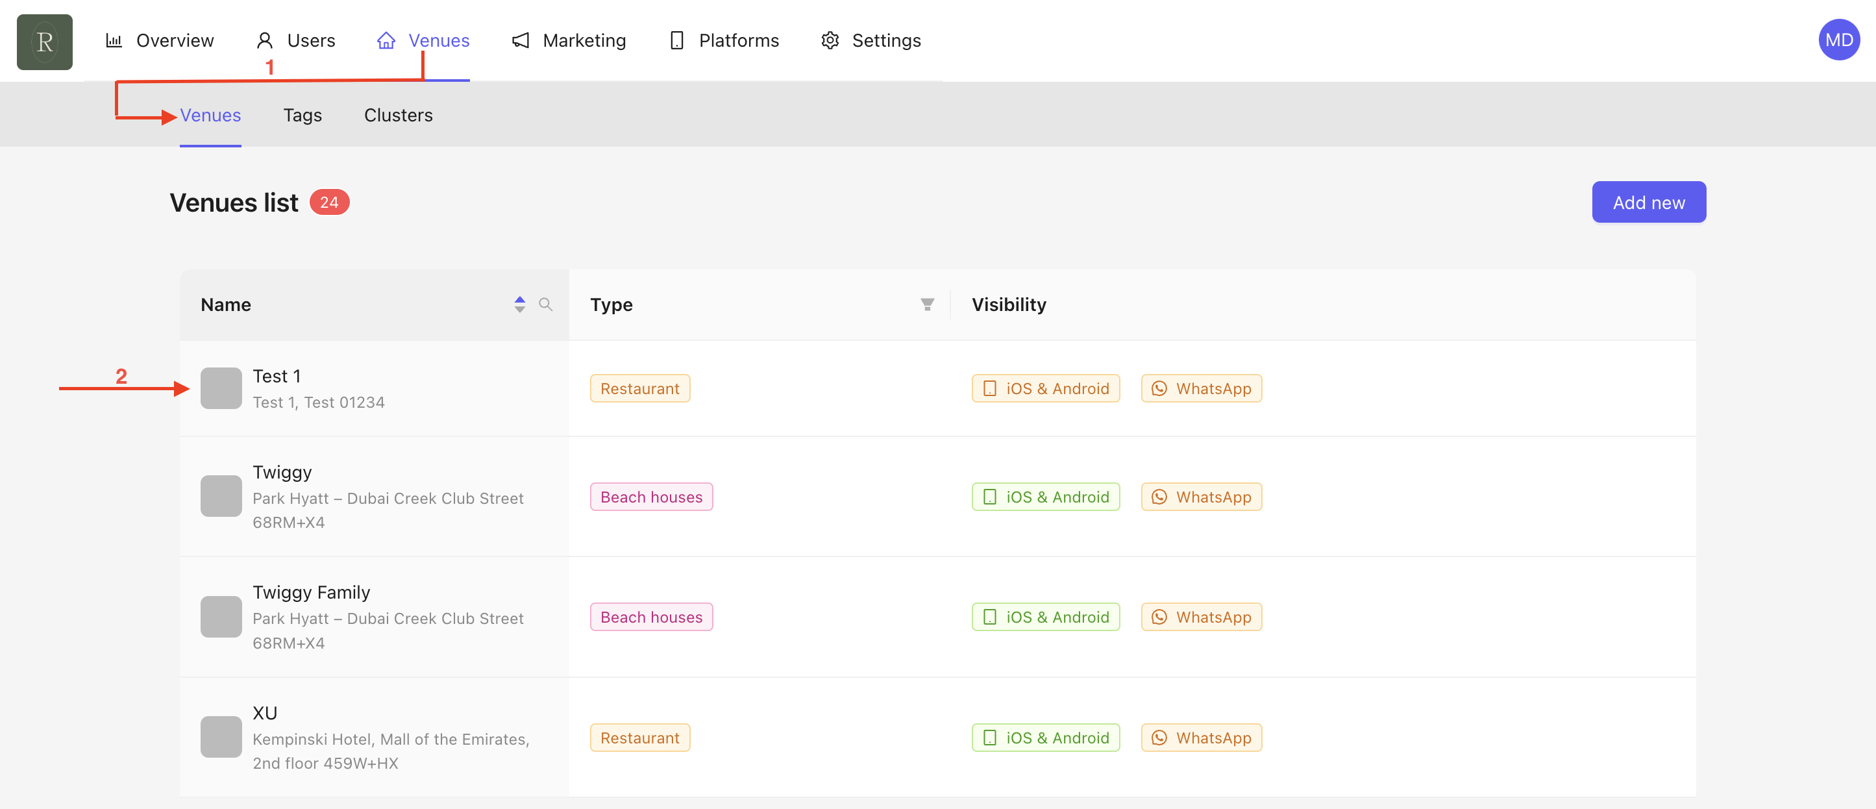The width and height of the screenshot is (1876, 809).
Task: Switch to the Clusters sub-tab
Action: click(398, 115)
